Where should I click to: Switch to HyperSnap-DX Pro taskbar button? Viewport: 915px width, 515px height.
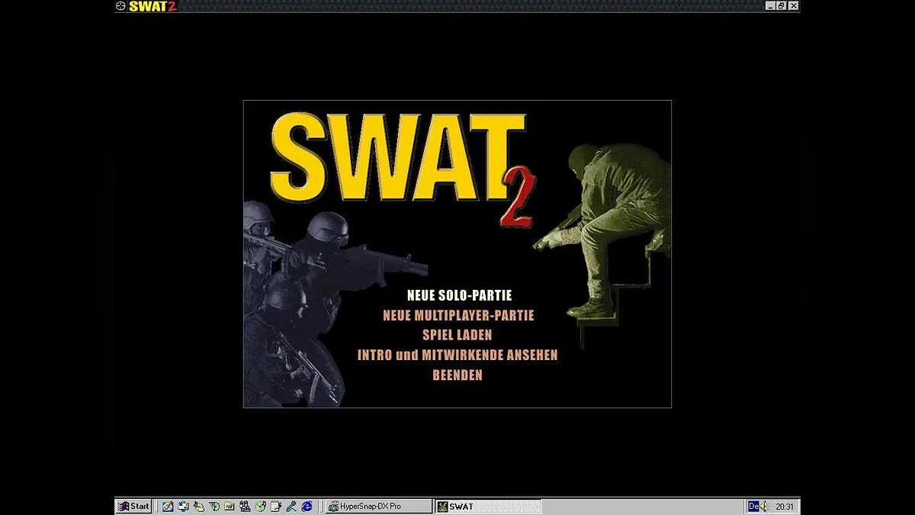(377, 506)
